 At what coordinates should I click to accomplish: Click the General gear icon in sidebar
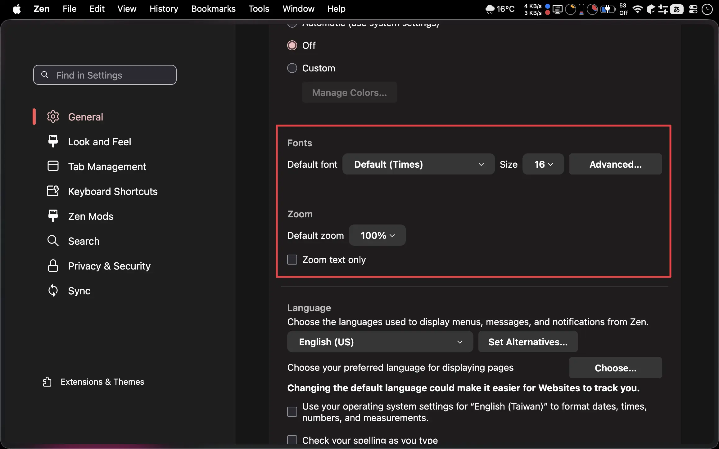coord(53,117)
